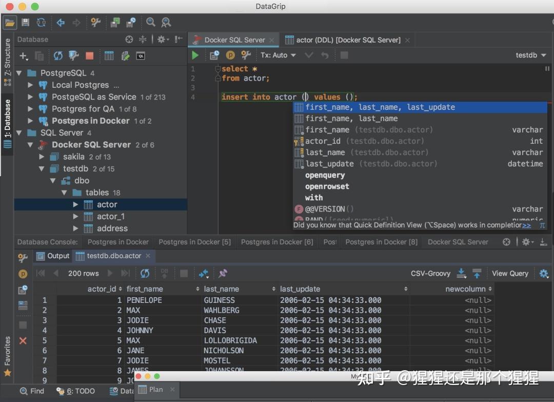
Task: Open the Tx: Auto transaction dropdown
Action: point(278,55)
